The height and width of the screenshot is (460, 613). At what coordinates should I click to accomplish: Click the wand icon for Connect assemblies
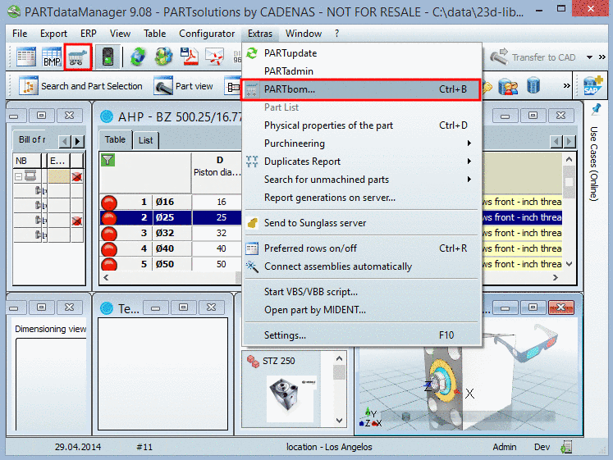click(x=252, y=266)
